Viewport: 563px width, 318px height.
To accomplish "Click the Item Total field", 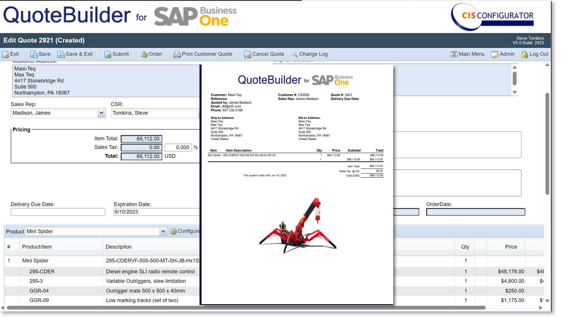I will click(x=141, y=139).
